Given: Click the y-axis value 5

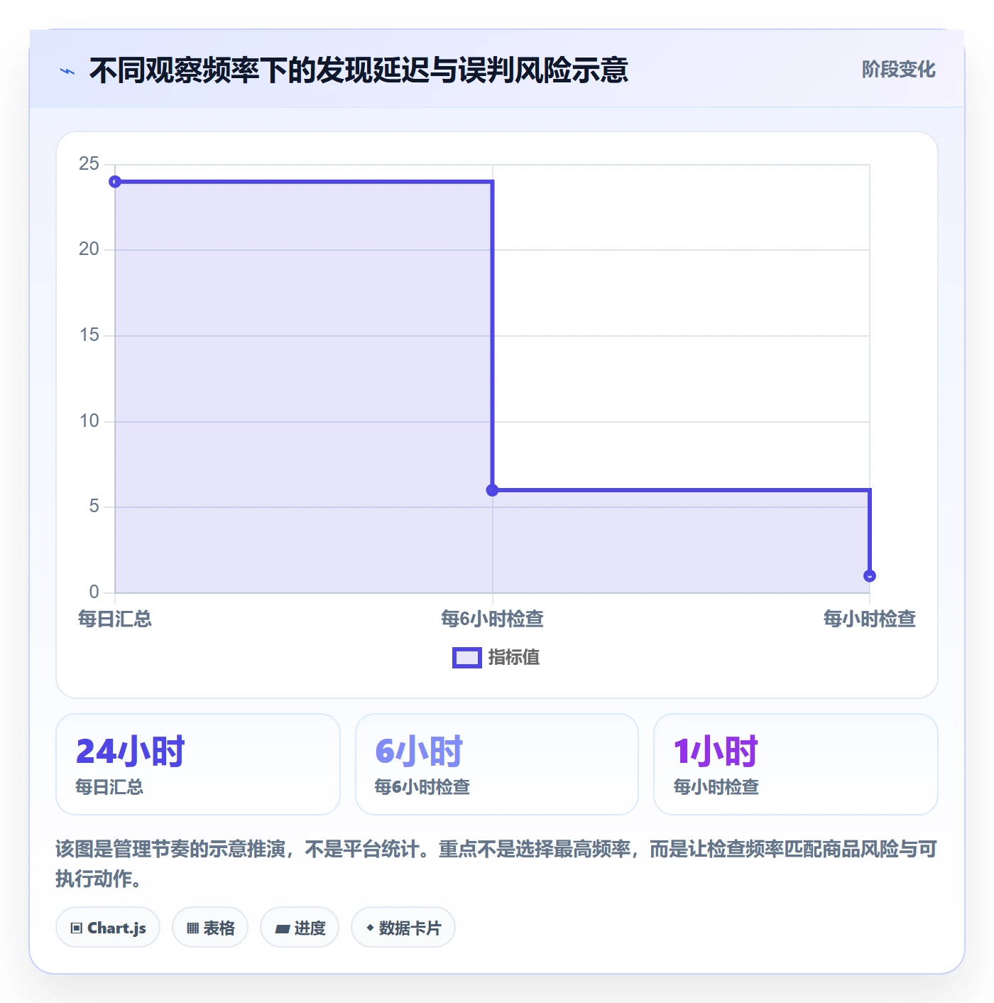Looking at the screenshot, I should pos(94,506).
